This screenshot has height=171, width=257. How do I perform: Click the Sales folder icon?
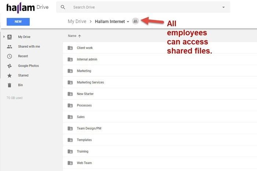point(70,117)
